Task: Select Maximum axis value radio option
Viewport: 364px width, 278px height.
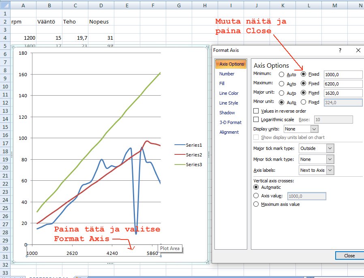Action: pyautogui.click(x=256, y=204)
